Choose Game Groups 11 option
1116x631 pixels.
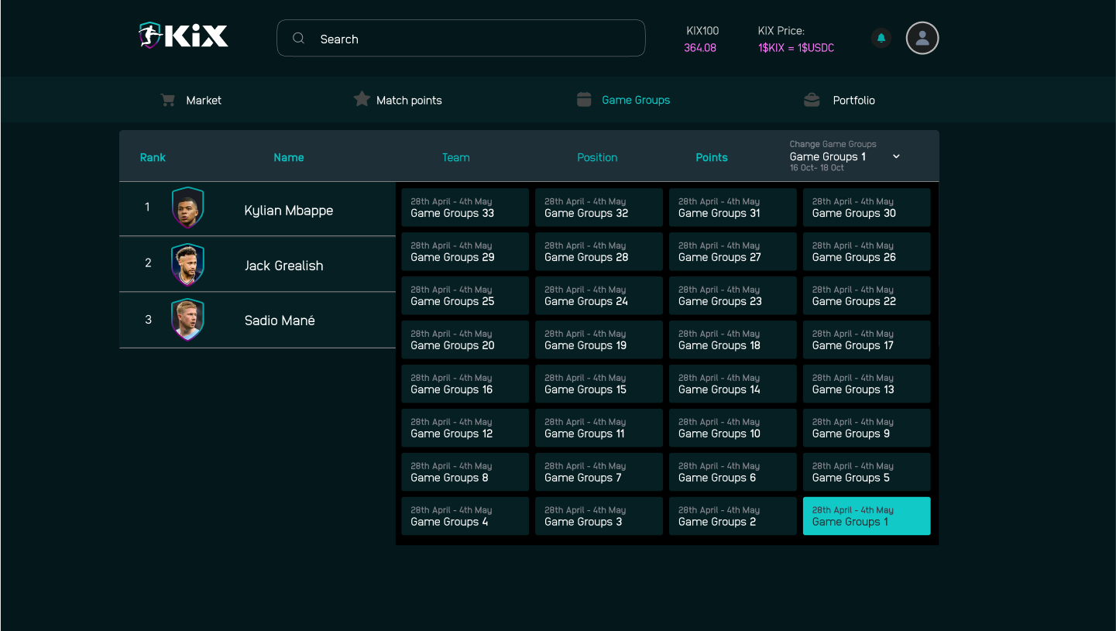[599, 428]
